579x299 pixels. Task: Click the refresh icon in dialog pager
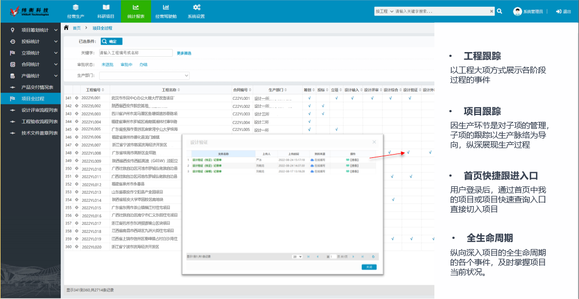[x=374, y=257]
